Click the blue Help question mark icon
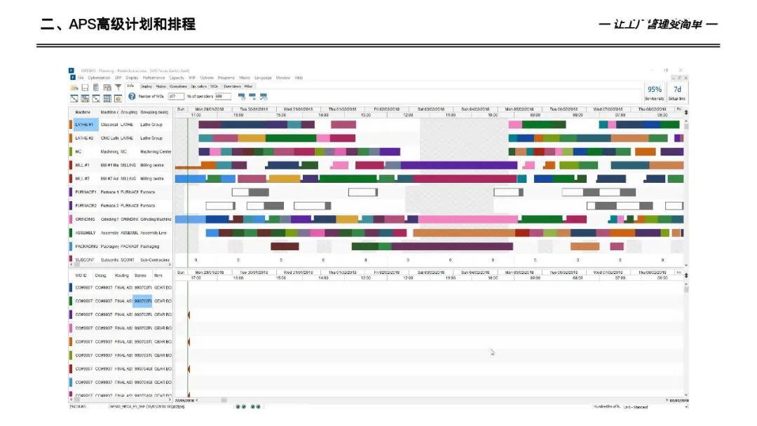This screenshot has height=426, width=757. pos(132,95)
